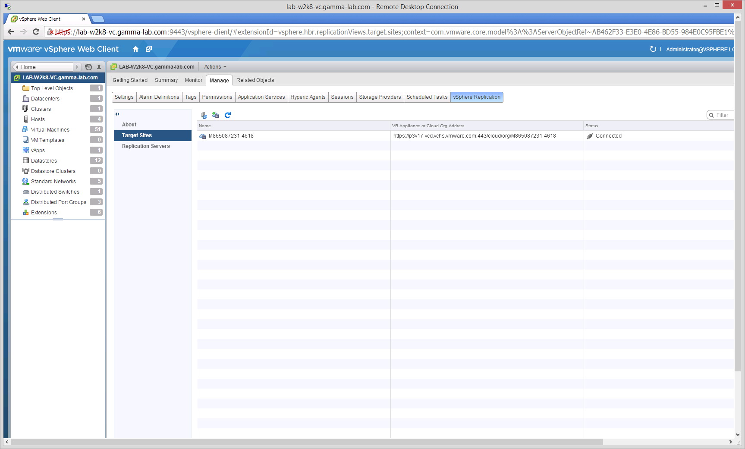Switch to the Monitor tab
This screenshot has width=745, height=449.
coord(193,80)
